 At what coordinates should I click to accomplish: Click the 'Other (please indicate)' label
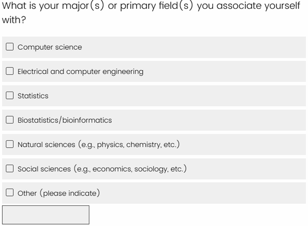point(59,193)
